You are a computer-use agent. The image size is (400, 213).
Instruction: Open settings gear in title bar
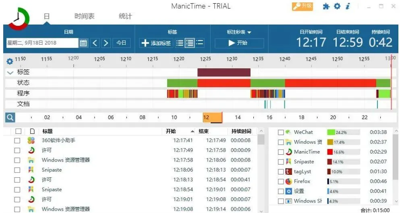(337, 6)
